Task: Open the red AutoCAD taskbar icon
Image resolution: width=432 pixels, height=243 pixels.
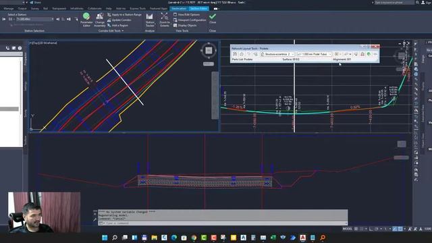Action: click(303, 238)
